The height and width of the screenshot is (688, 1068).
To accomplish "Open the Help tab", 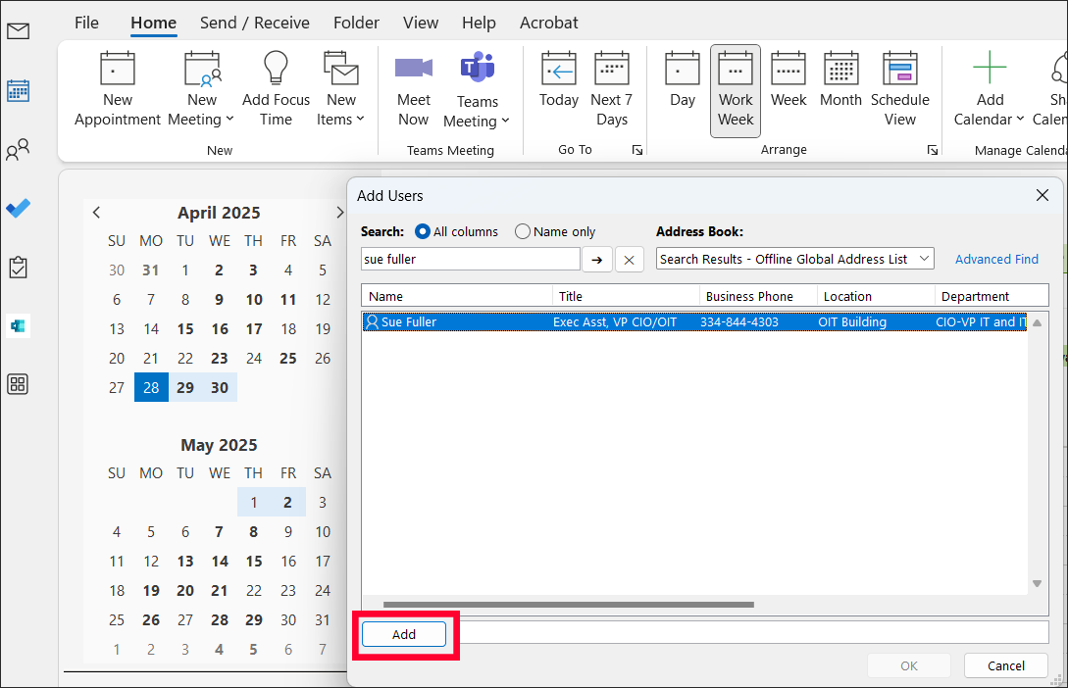I will 479,24.
